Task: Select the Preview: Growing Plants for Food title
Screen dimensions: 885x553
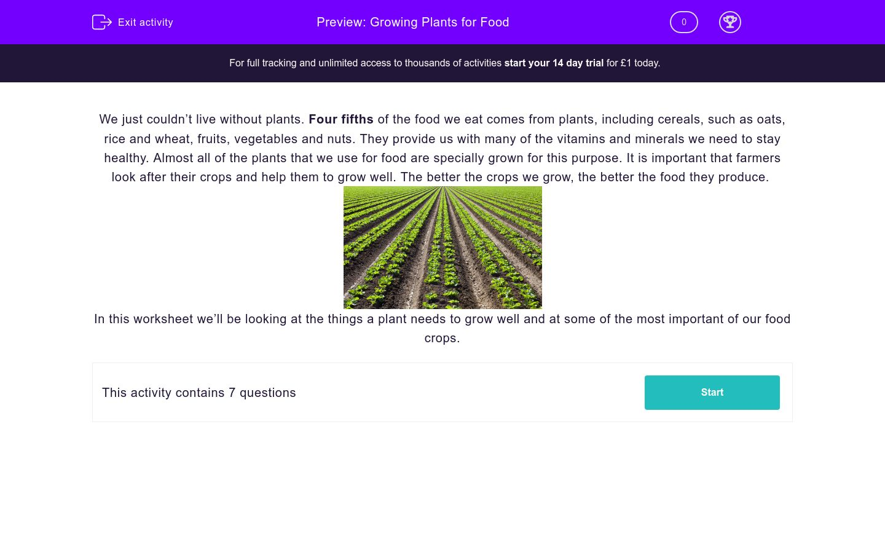Action: 412,22
